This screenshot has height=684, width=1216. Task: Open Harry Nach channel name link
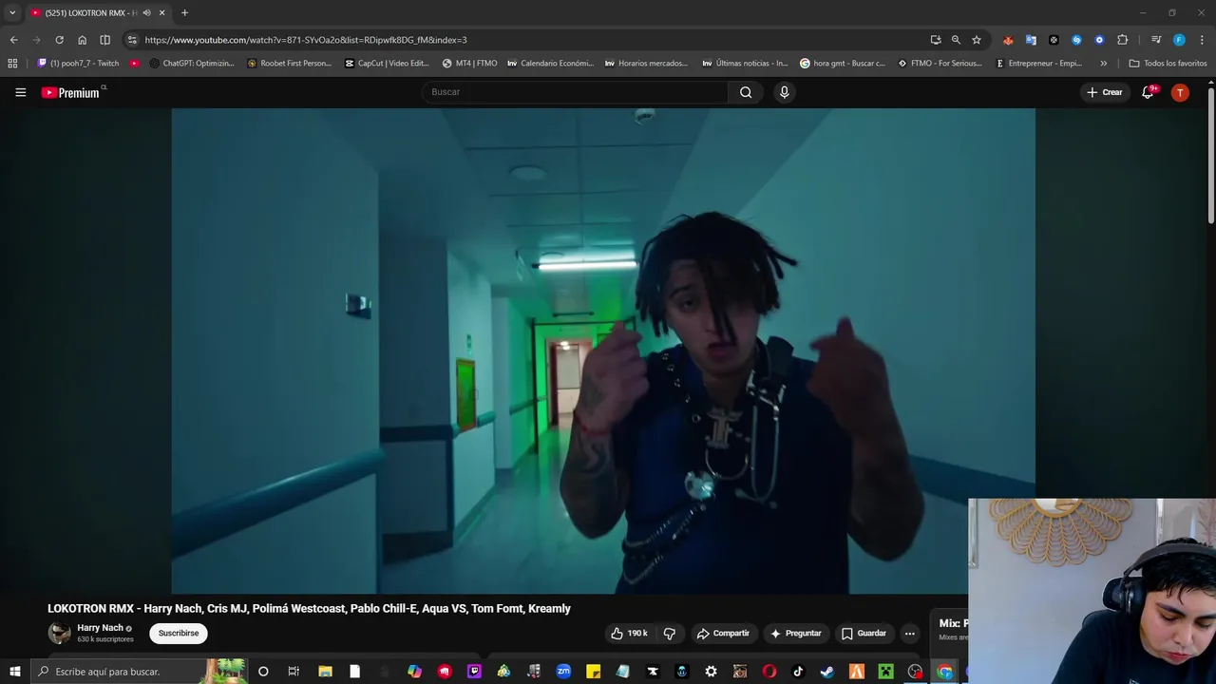click(100, 628)
